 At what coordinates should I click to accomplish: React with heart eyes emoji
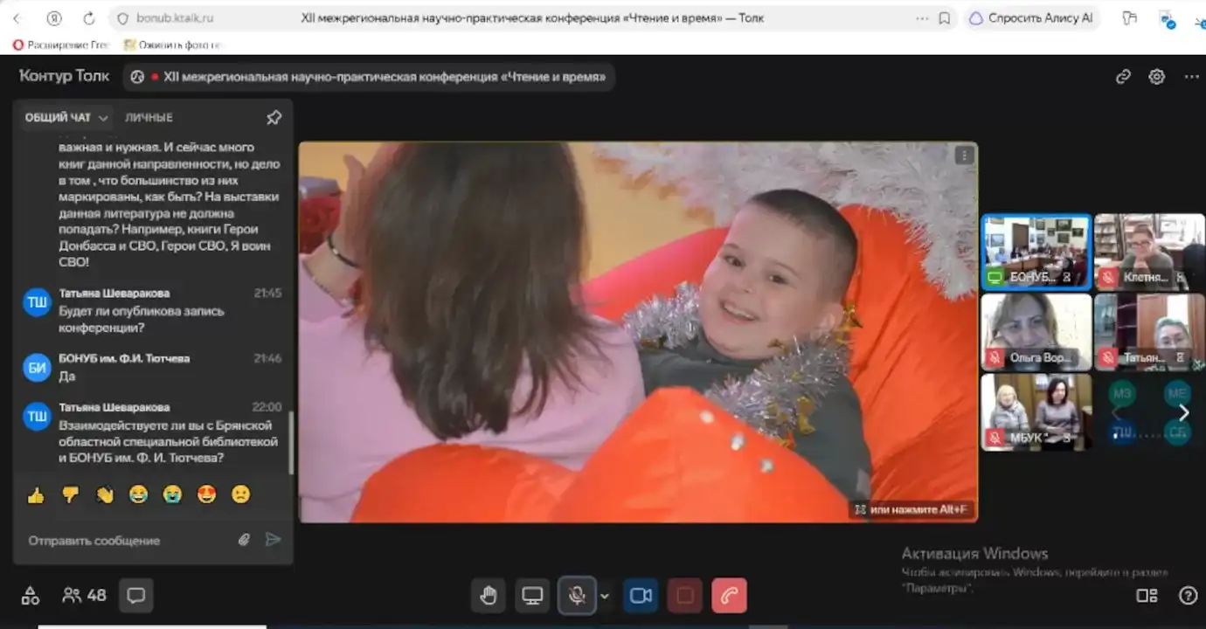point(206,494)
